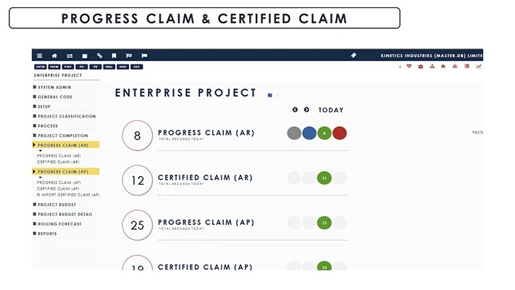The image size is (515, 290).
Task: Collapse the Progress Claim (AP) tree section
Action: point(34,172)
